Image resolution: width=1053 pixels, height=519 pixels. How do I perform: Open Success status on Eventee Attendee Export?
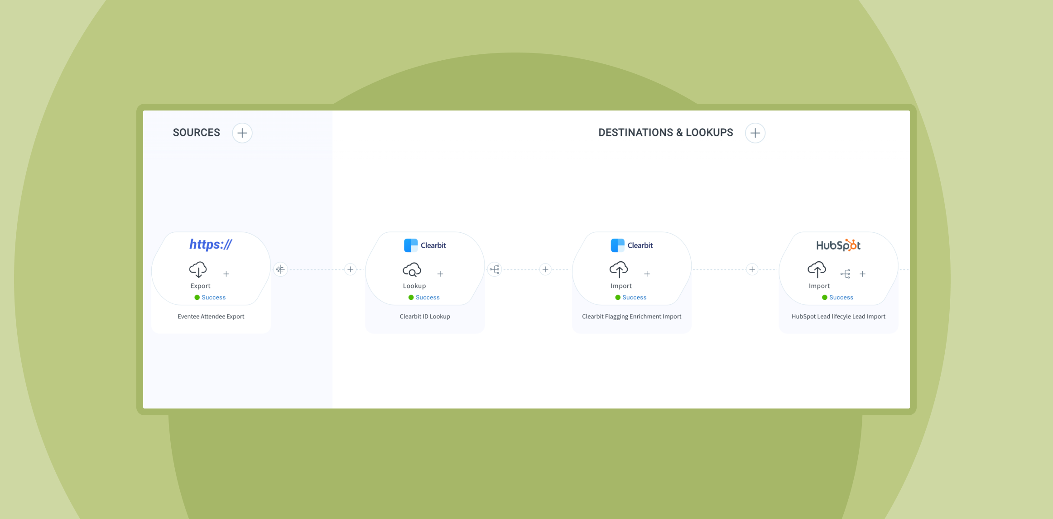(210, 298)
